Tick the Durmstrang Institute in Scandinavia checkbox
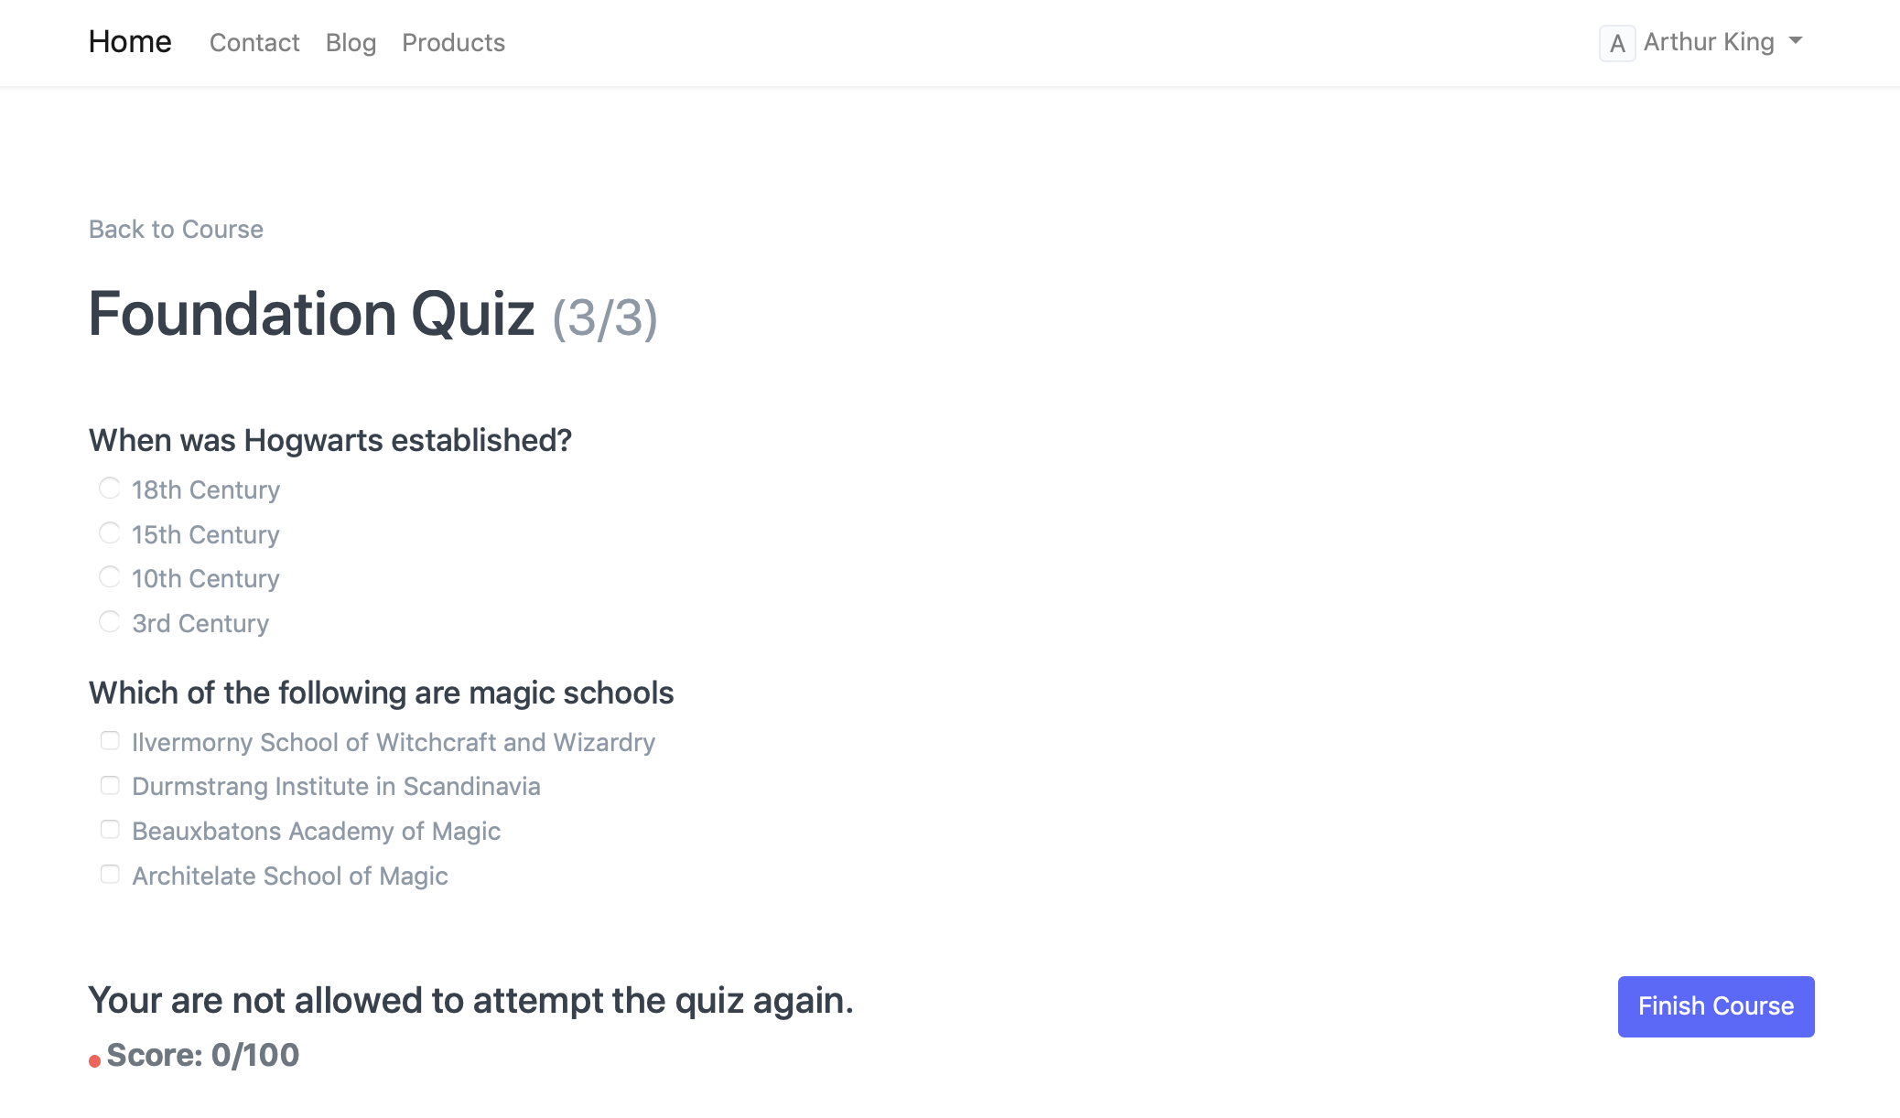The image size is (1900, 1118). point(110,786)
